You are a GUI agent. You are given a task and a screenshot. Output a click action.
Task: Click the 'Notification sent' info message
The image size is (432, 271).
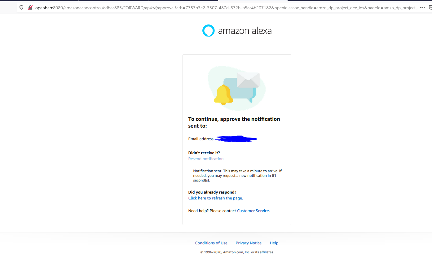point(237,176)
